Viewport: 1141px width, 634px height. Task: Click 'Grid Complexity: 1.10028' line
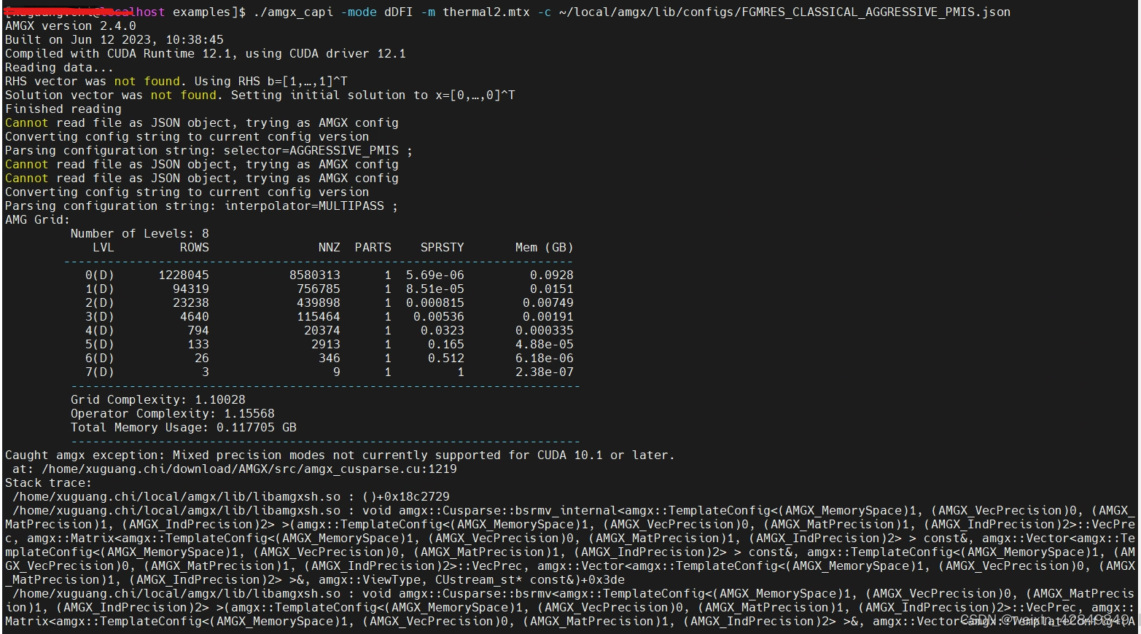(158, 400)
